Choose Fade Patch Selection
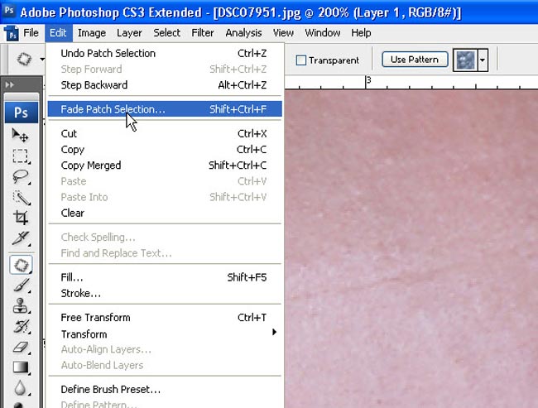The image size is (538, 408). tap(165, 109)
